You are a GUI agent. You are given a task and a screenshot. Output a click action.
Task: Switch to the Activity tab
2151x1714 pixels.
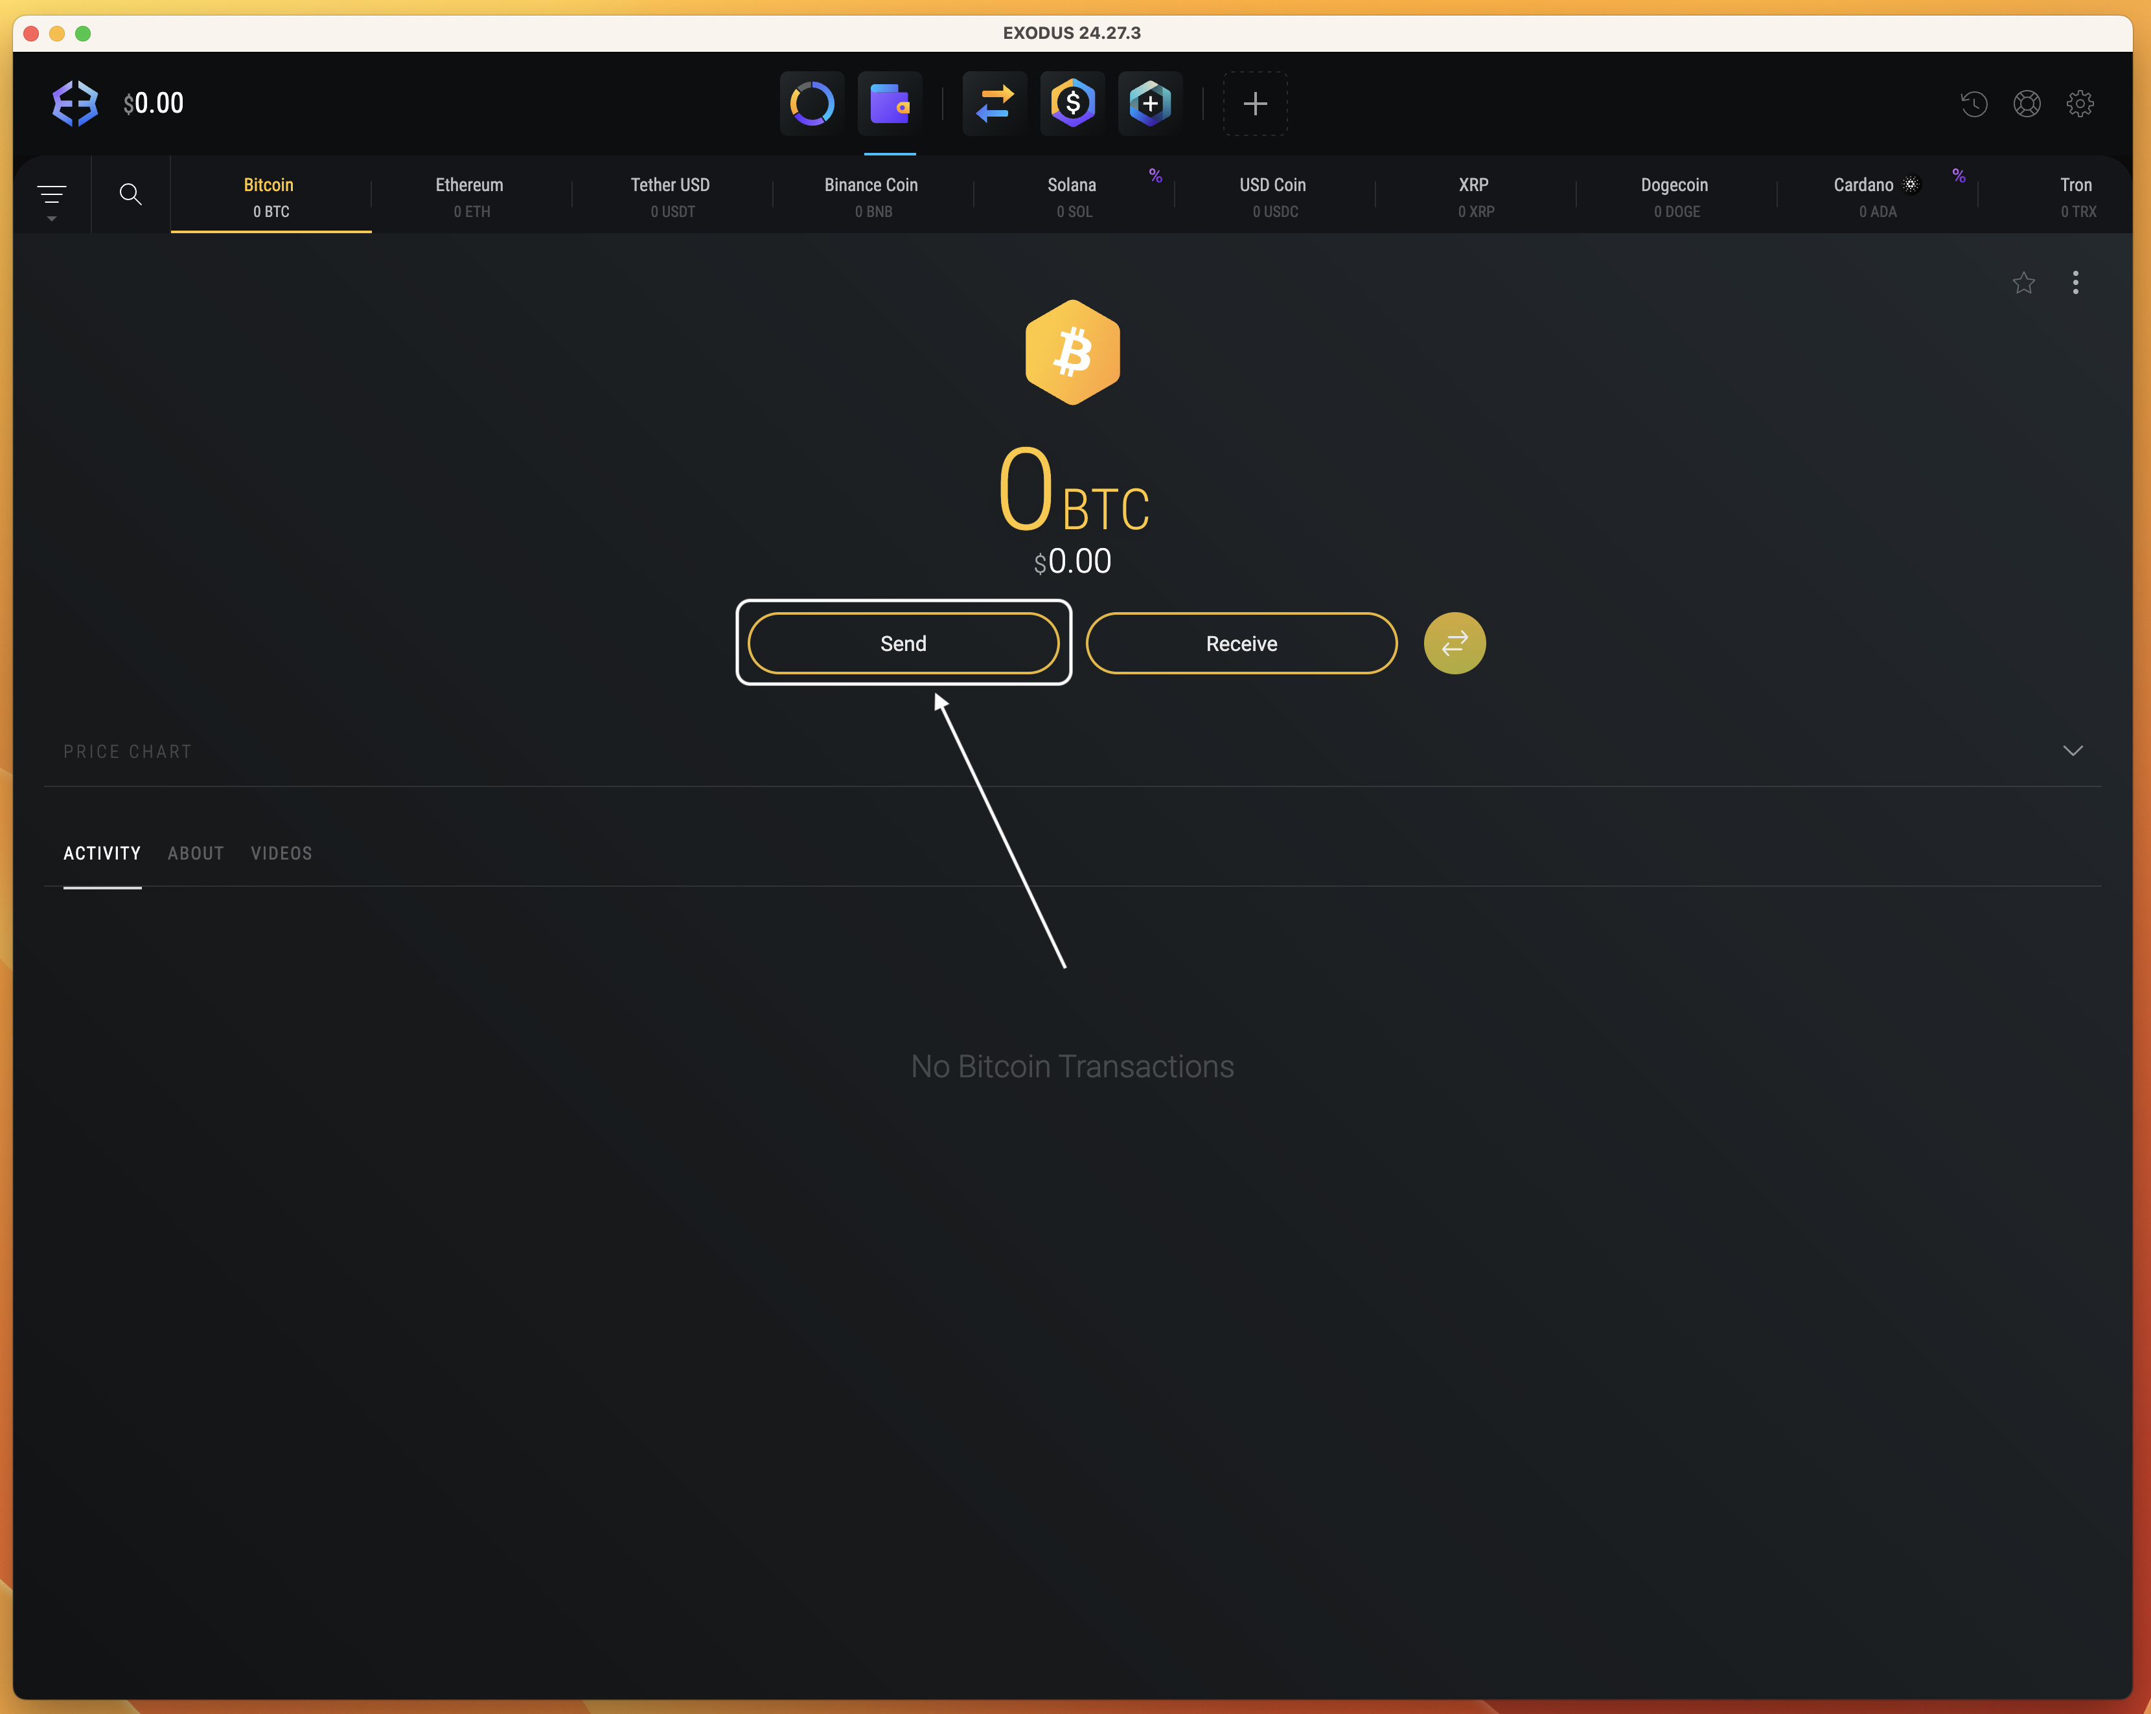point(102,854)
